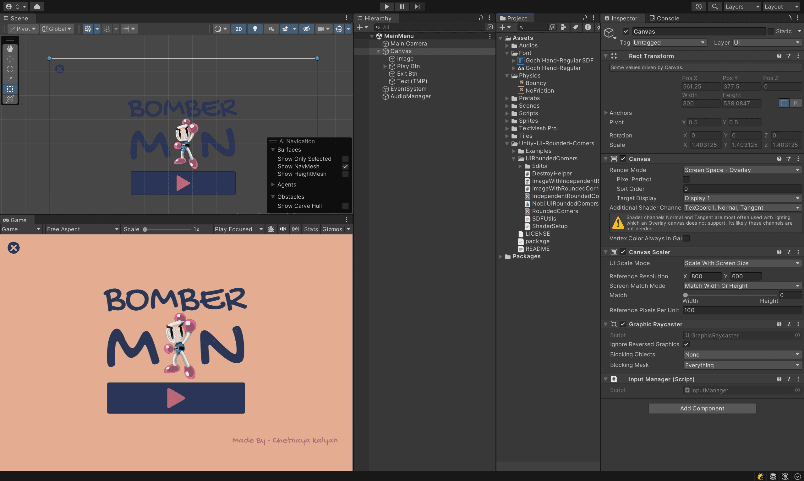Select the Rotate tool
This screenshot has height=481, width=804.
[10, 69]
